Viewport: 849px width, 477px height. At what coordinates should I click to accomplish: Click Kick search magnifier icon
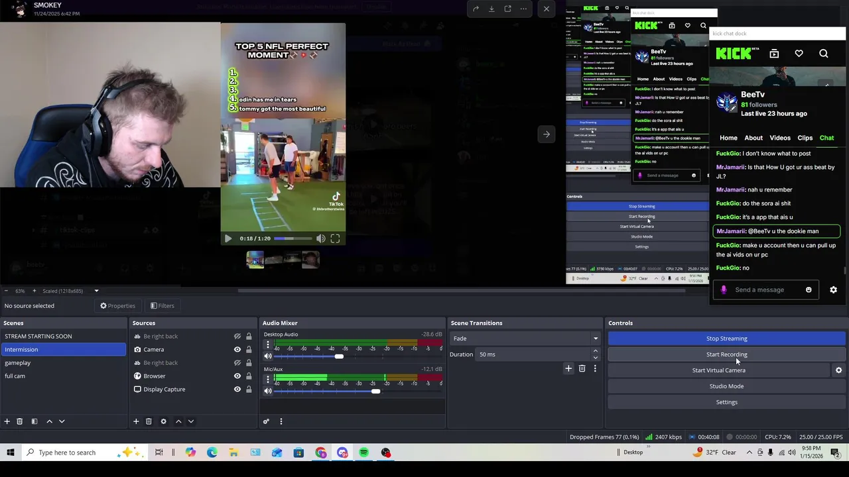[824, 54]
